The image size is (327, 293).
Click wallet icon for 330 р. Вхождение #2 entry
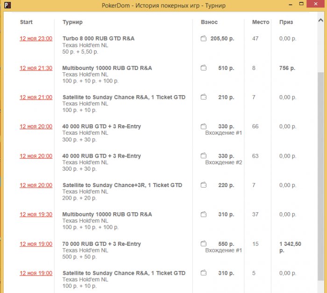coord(203,156)
